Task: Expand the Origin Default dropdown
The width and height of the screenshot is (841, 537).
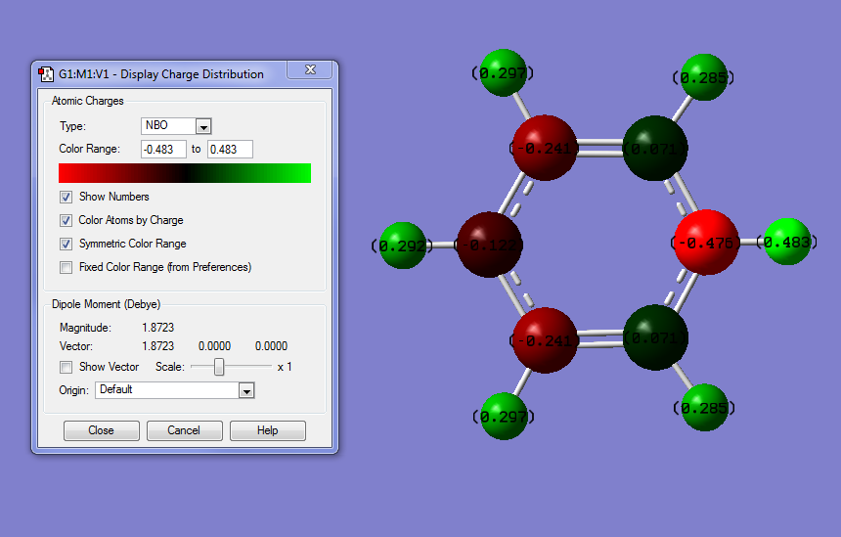Action: tap(246, 390)
